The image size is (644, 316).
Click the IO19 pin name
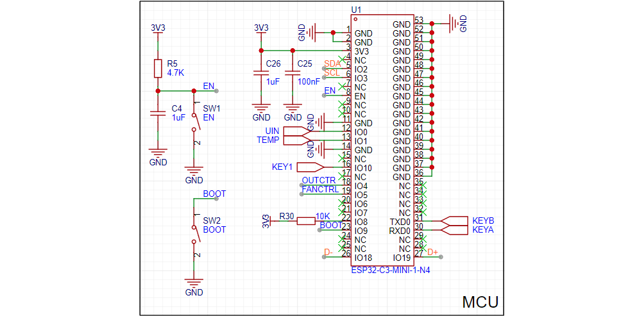click(402, 258)
